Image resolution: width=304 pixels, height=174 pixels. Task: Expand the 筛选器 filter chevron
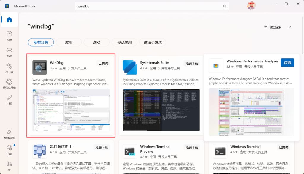coord(290,27)
